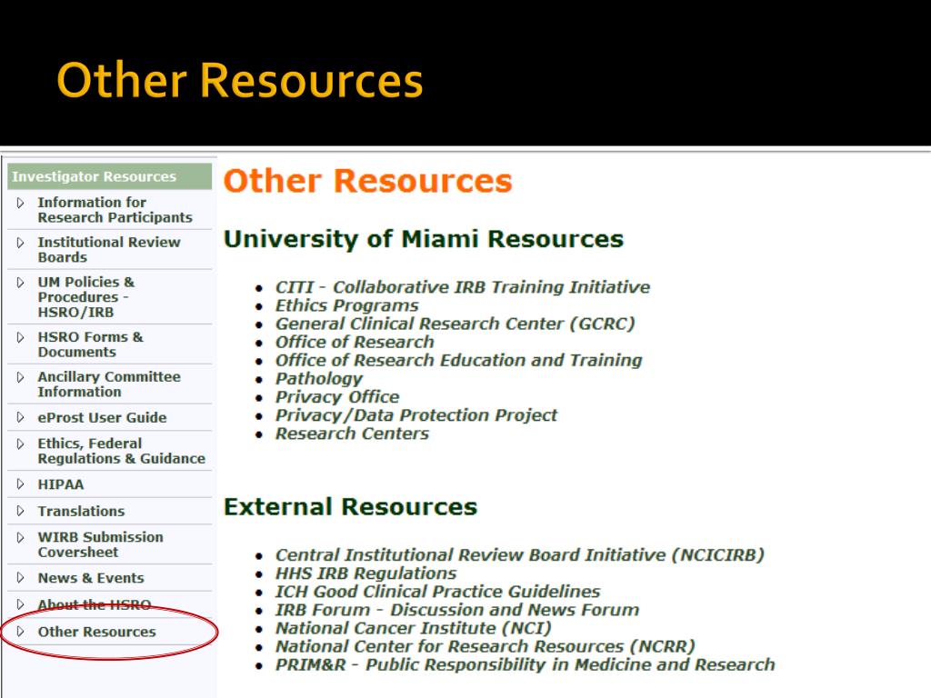This screenshot has width=931, height=698.
Task: Expand arrow beside Translations
Action: pos(20,511)
